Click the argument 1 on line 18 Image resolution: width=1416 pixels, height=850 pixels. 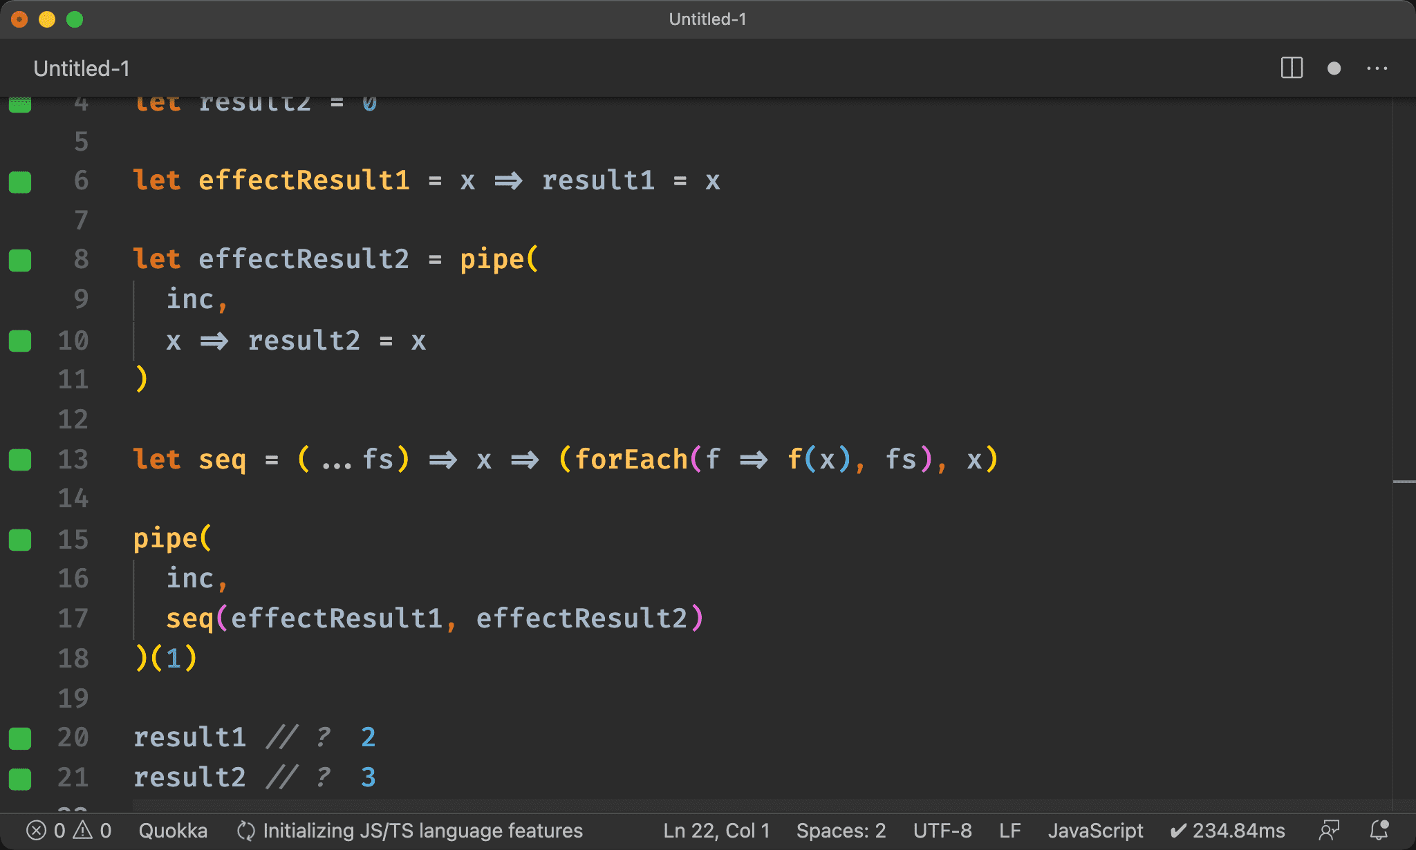(x=174, y=659)
